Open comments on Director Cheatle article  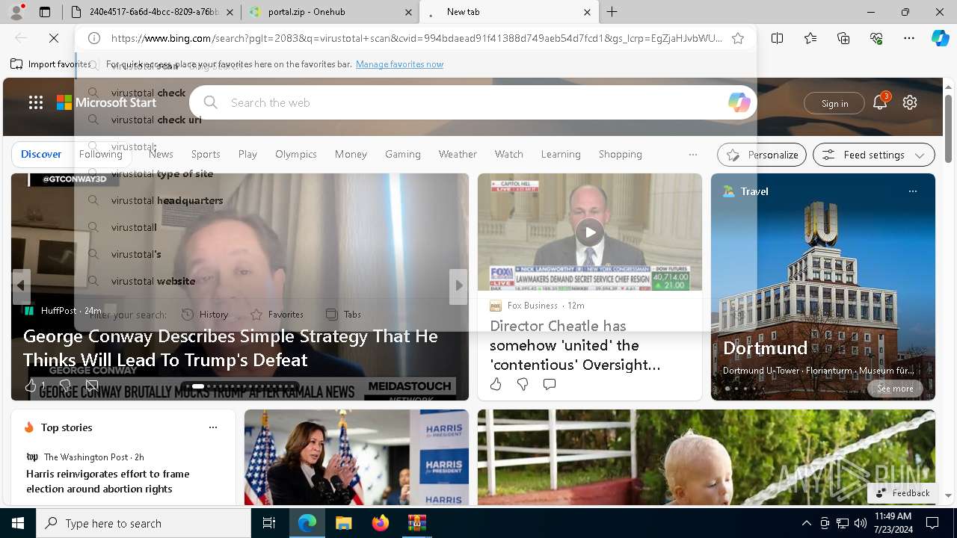click(x=550, y=384)
